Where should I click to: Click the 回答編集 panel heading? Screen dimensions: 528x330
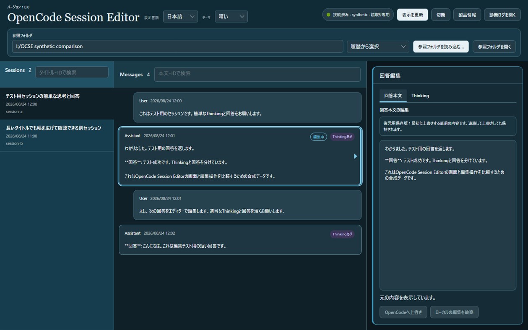click(x=390, y=76)
